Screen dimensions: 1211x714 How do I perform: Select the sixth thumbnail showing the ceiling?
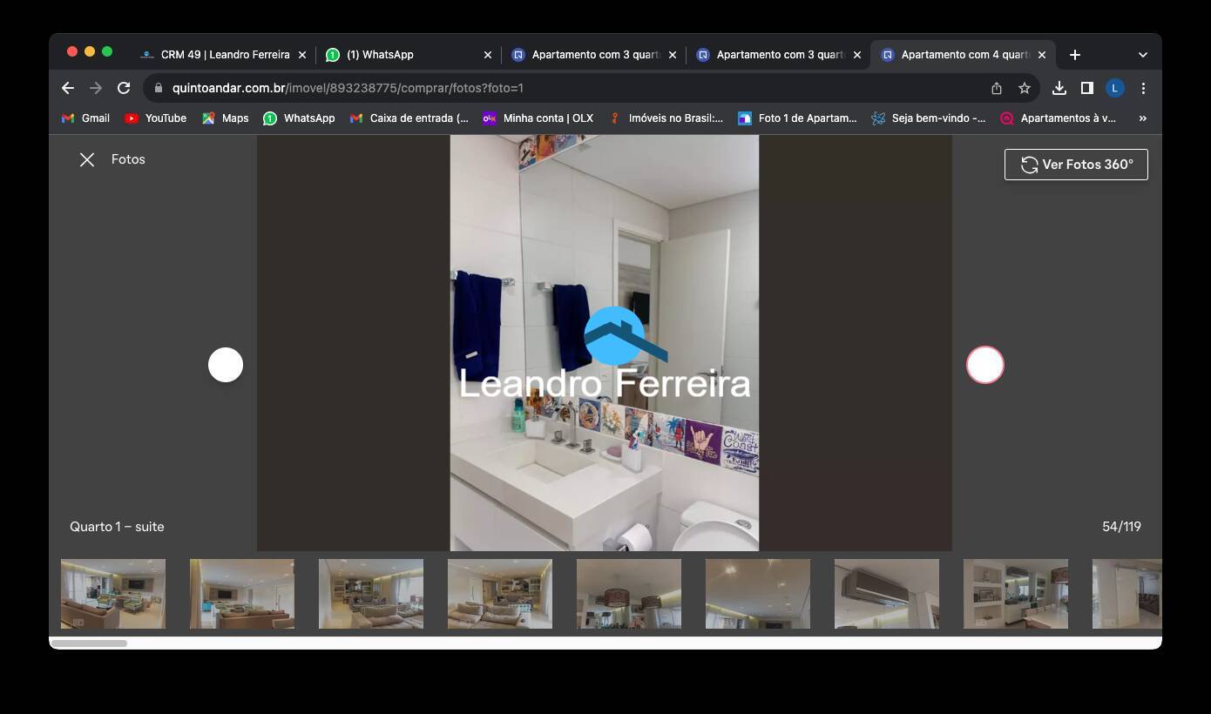pyautogui.click(x=758, y=594)
